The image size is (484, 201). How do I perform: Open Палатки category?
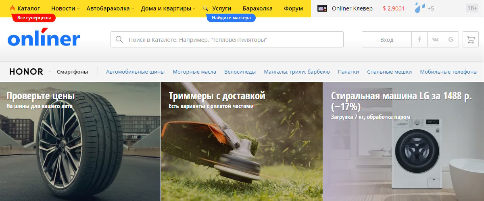[x=348, y=72]
